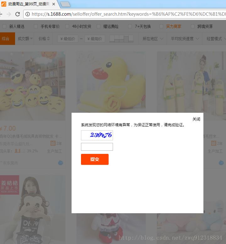This screenshot has height=244, width=226.
Task: Open the monkey plush product image
Action: coord(33,209)
